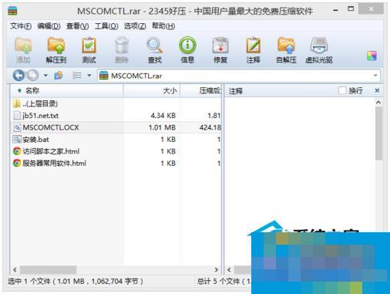Select the ..(上层目录) parent folder row
The width and height of the screenshot is (390, 294).
pyautogui.click(x=116, y=103)
